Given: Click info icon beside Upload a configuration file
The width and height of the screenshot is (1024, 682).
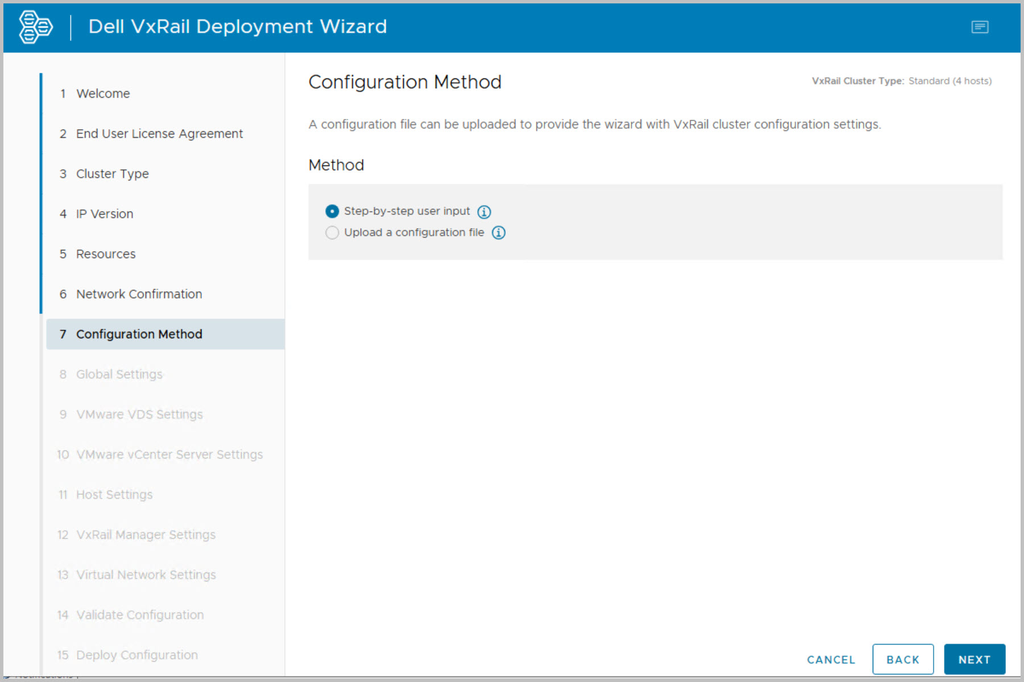Looking at the screenshot, I should (x=498, y=233).
